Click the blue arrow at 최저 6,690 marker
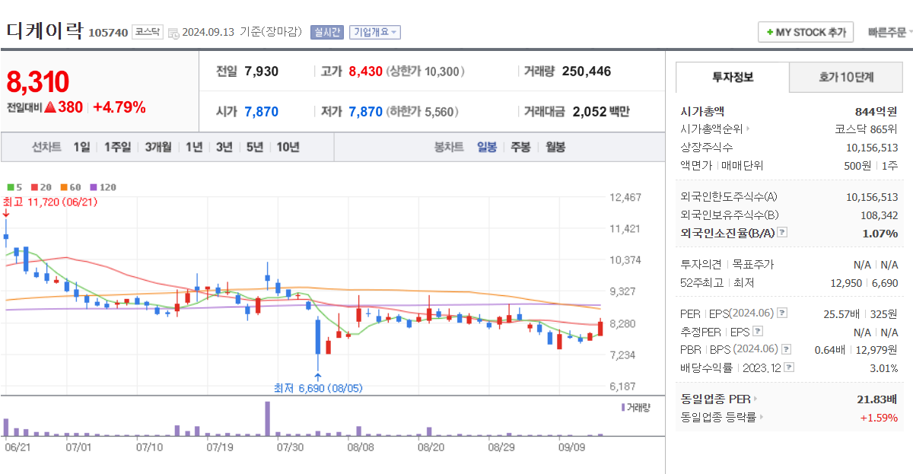The width and height of the screenshot is (913, 474). point(317,377)
